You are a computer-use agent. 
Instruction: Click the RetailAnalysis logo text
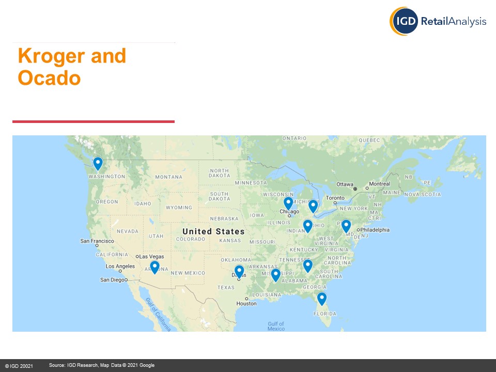tap(454, 22)
